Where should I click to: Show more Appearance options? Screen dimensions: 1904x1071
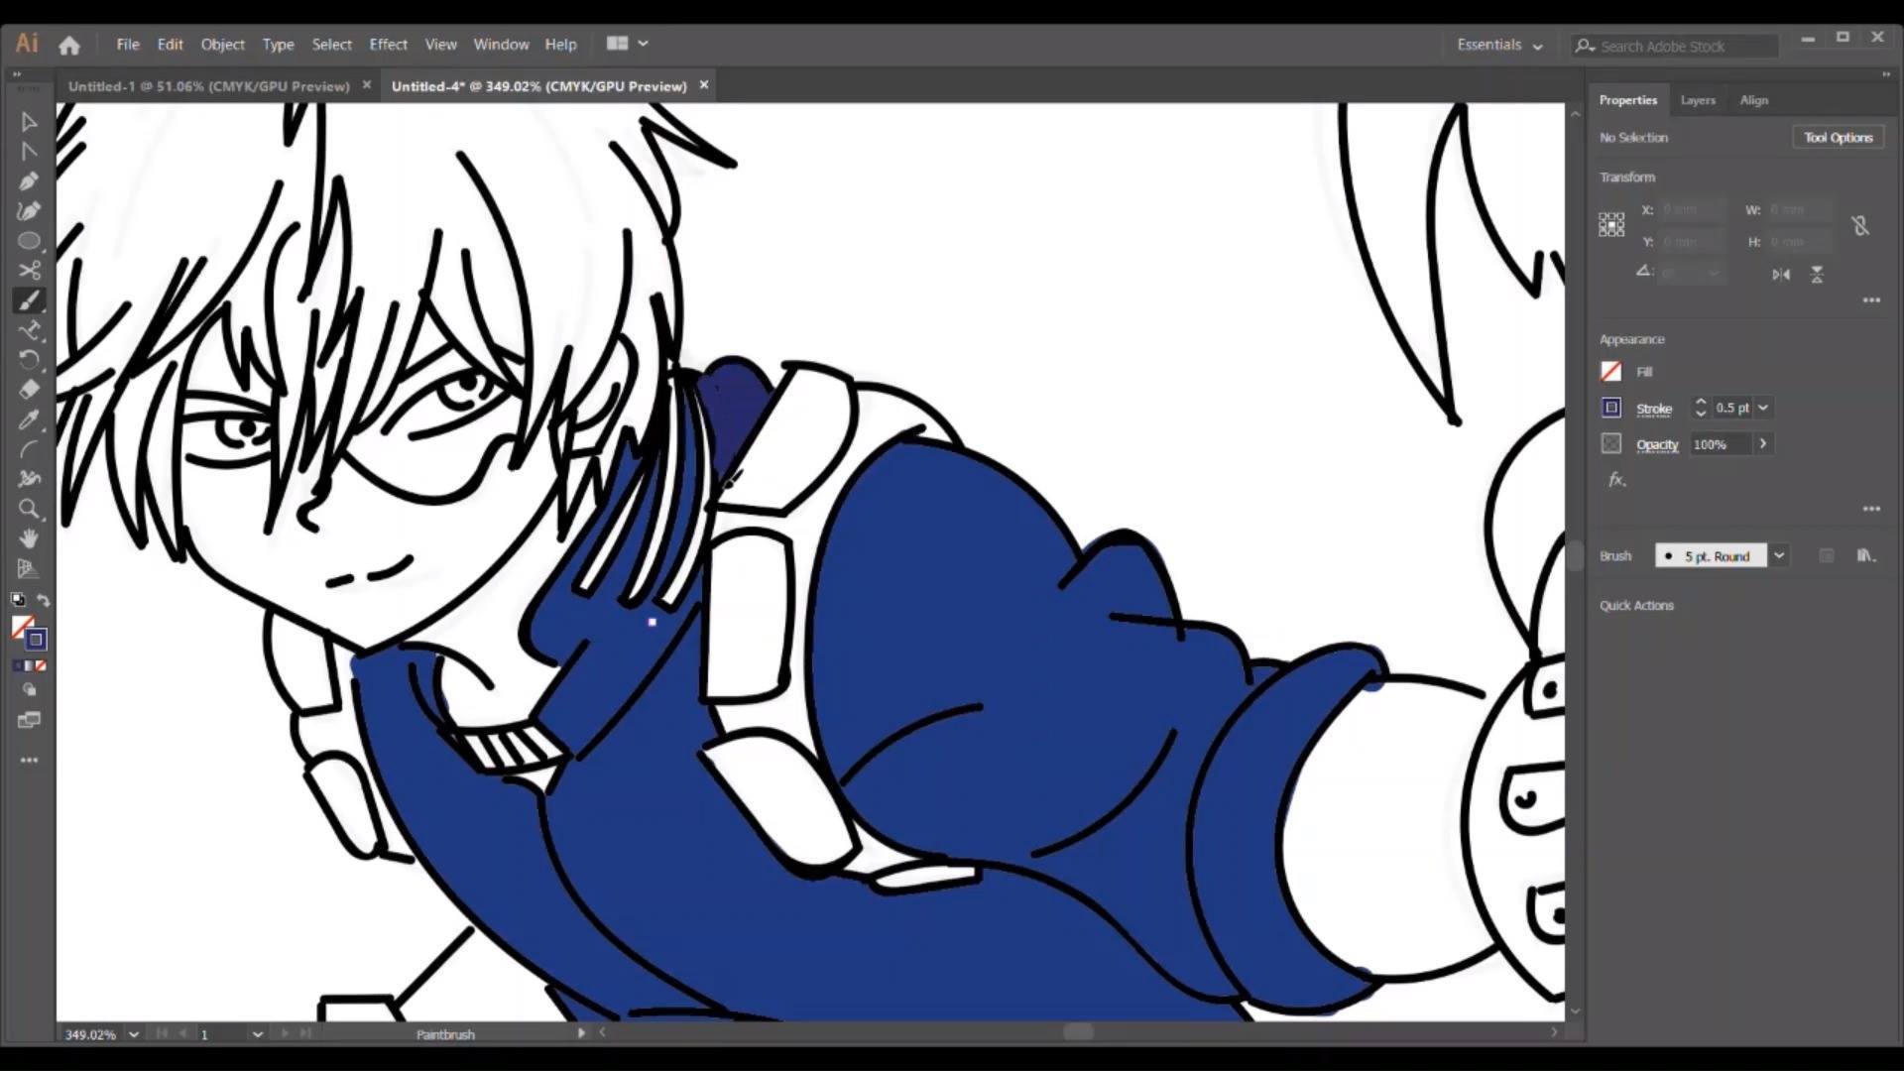[1871, 509]
